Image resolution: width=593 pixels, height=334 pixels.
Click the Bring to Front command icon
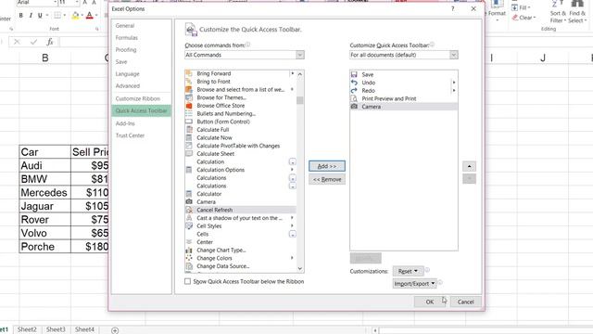[189, 82]
